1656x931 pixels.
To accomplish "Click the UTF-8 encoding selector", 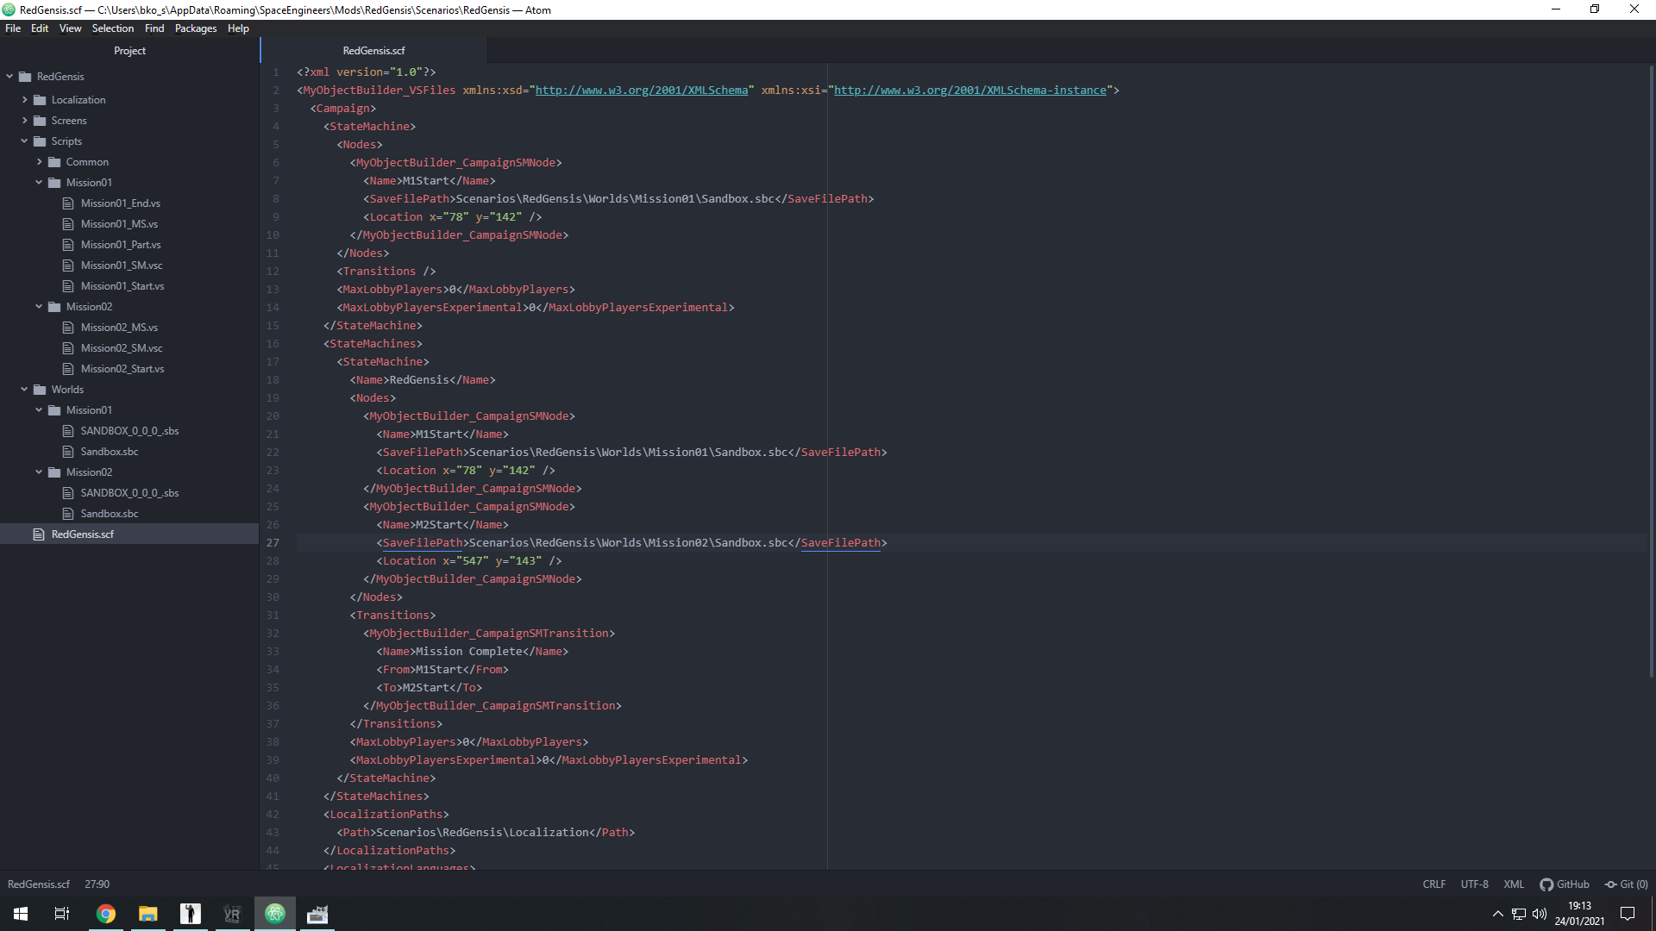I will tap(1474, 884).
